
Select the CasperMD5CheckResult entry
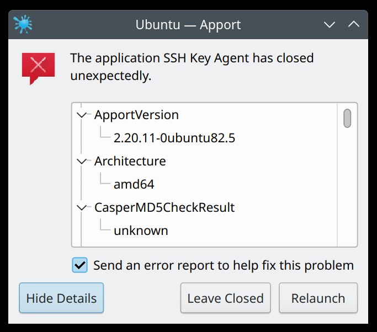[164, 207]
